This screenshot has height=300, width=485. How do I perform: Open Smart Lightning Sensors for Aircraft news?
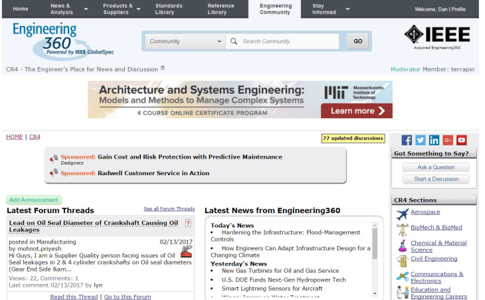(272, 289)
